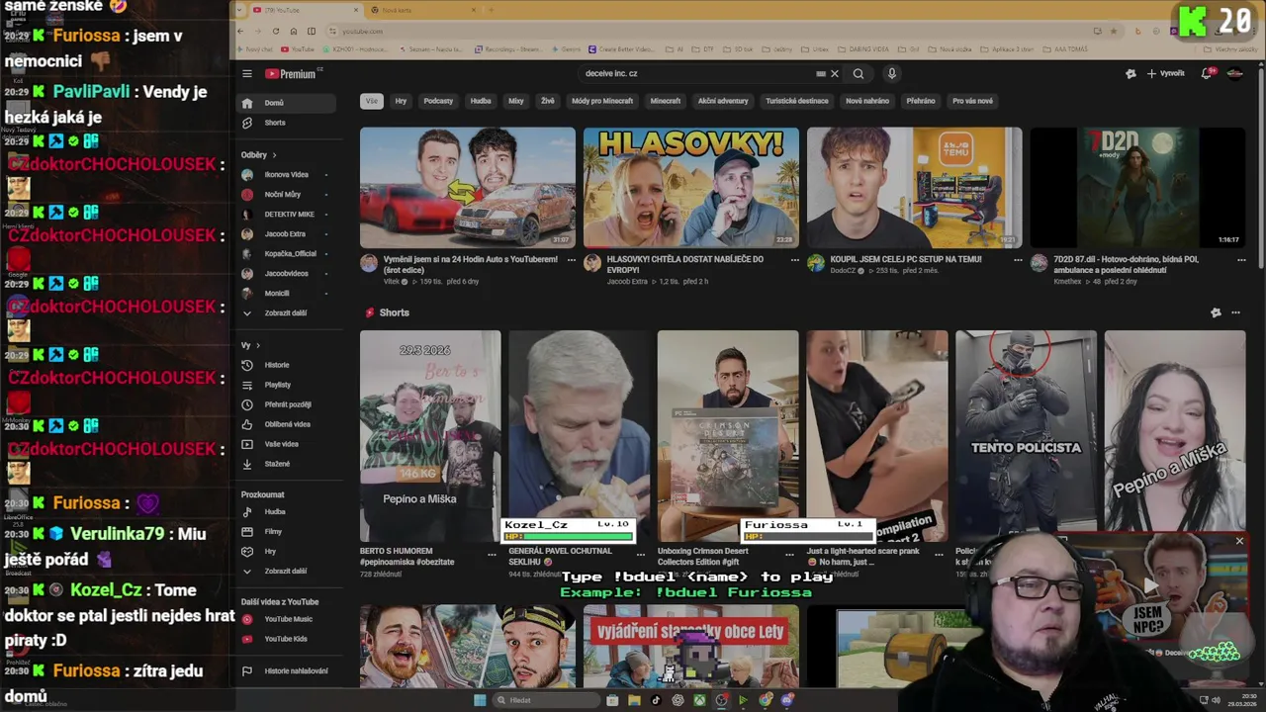Clear the search text with the X icon

pyautogui.click(x=835, y=73)
